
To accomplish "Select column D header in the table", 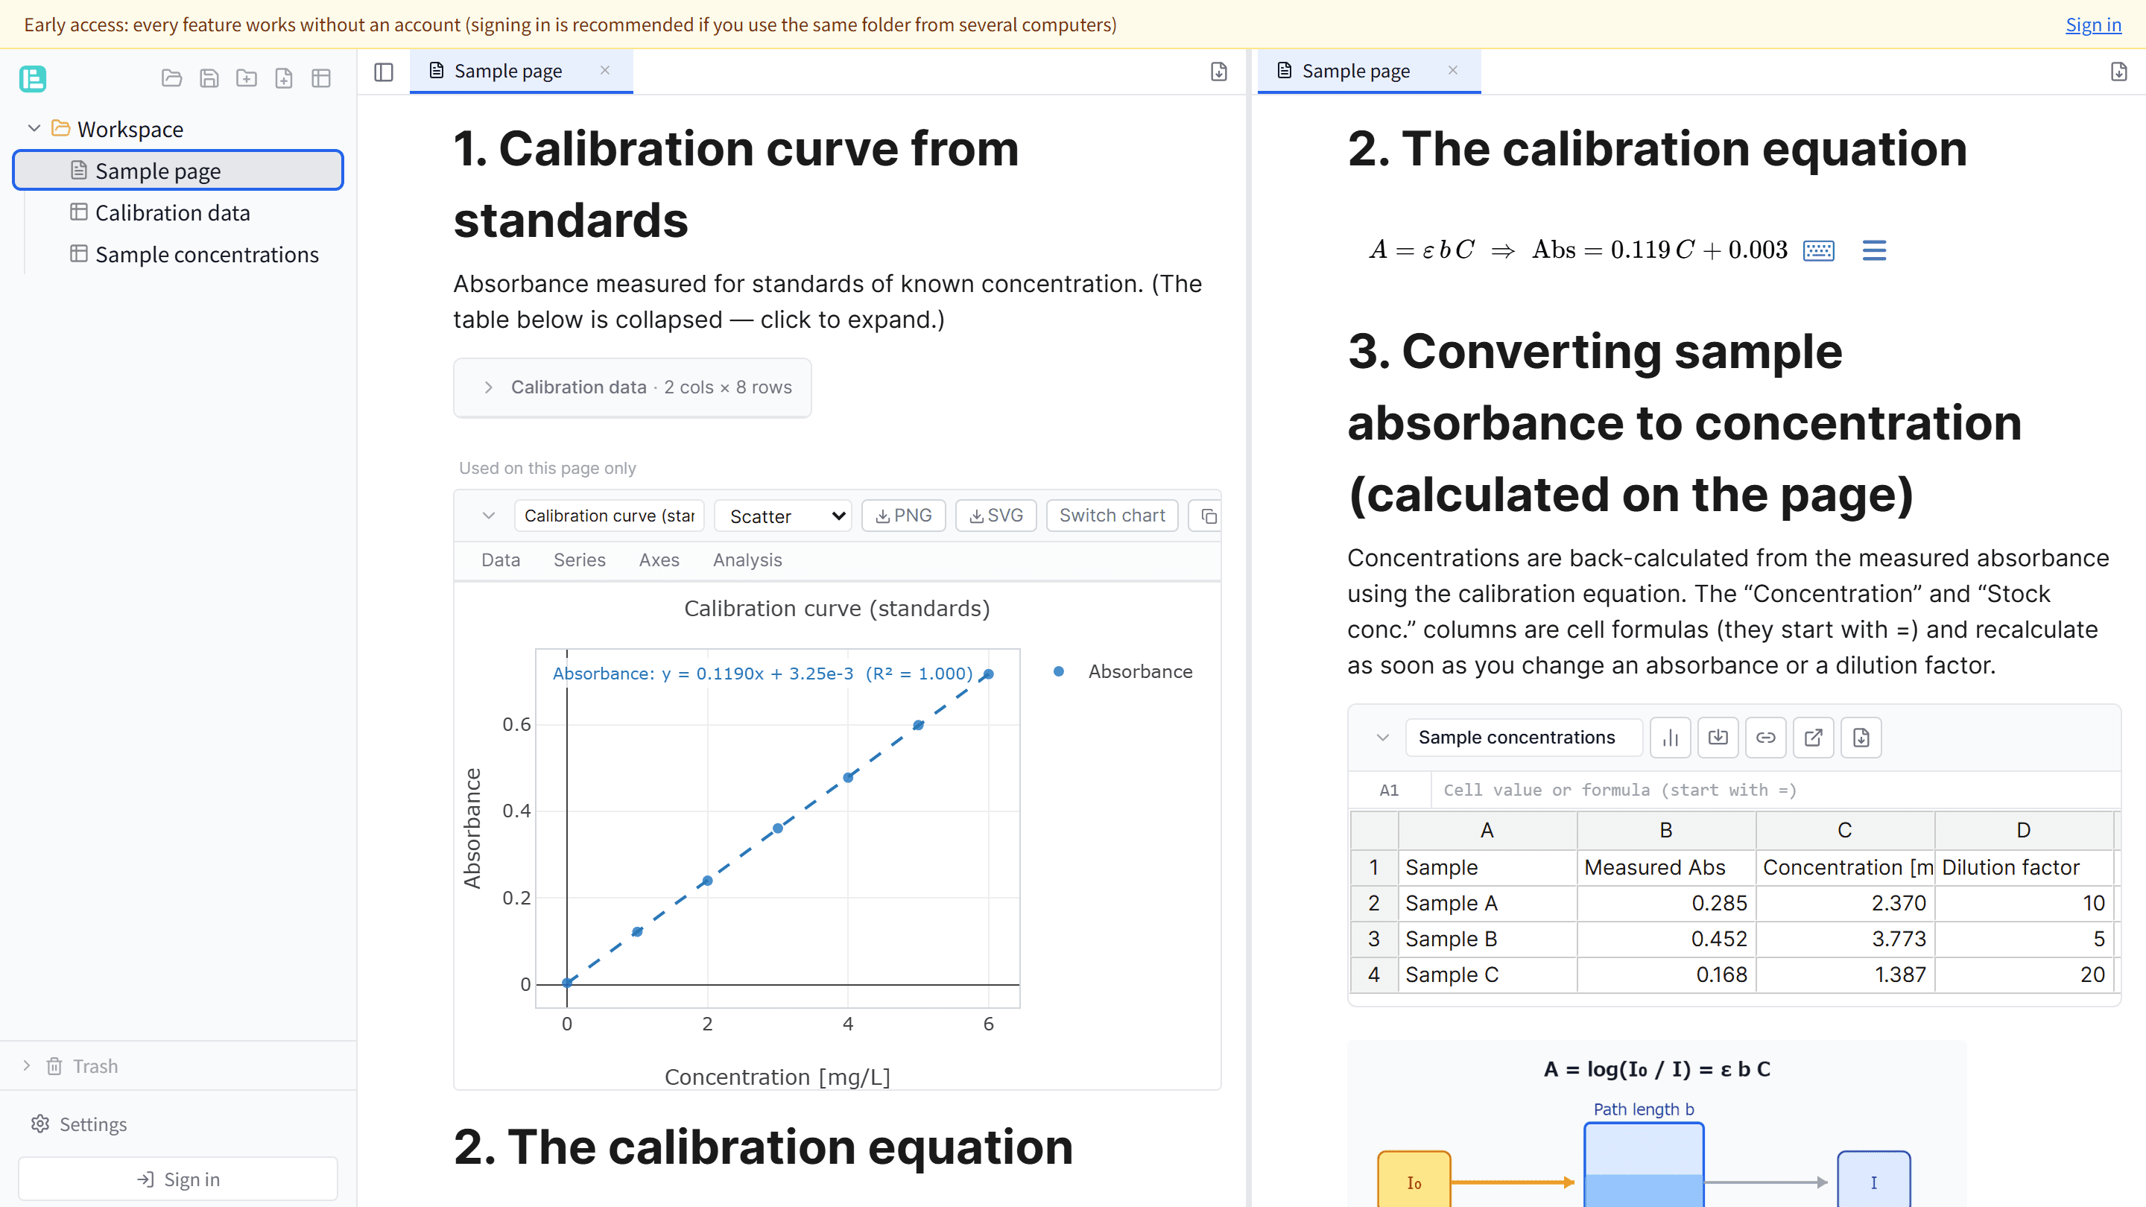I will point(2024,831).
